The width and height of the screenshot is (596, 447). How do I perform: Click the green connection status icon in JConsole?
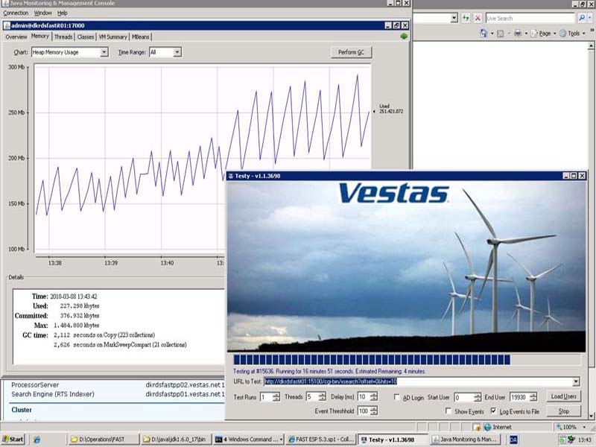click(404, 36)
